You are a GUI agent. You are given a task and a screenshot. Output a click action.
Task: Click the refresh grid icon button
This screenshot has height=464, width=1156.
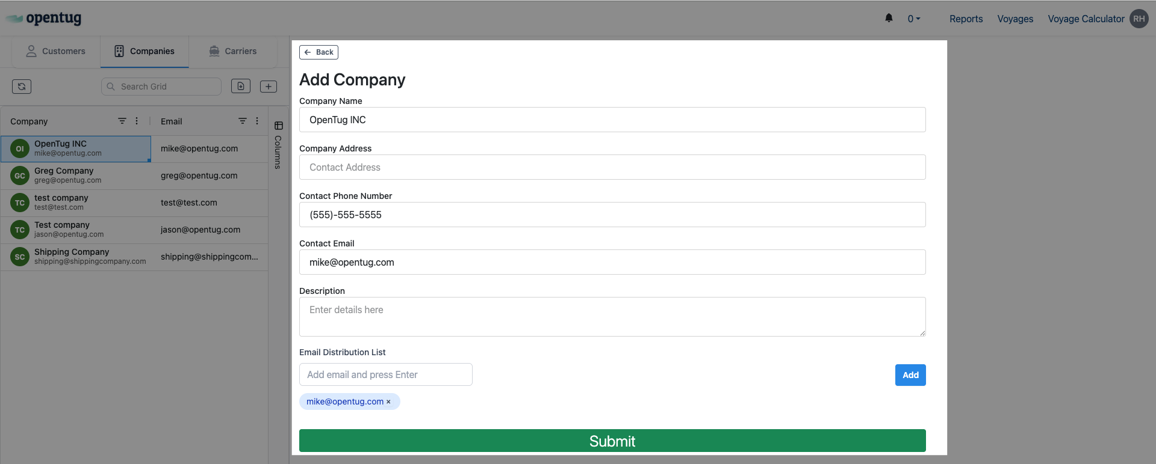(x=22, y=87)
